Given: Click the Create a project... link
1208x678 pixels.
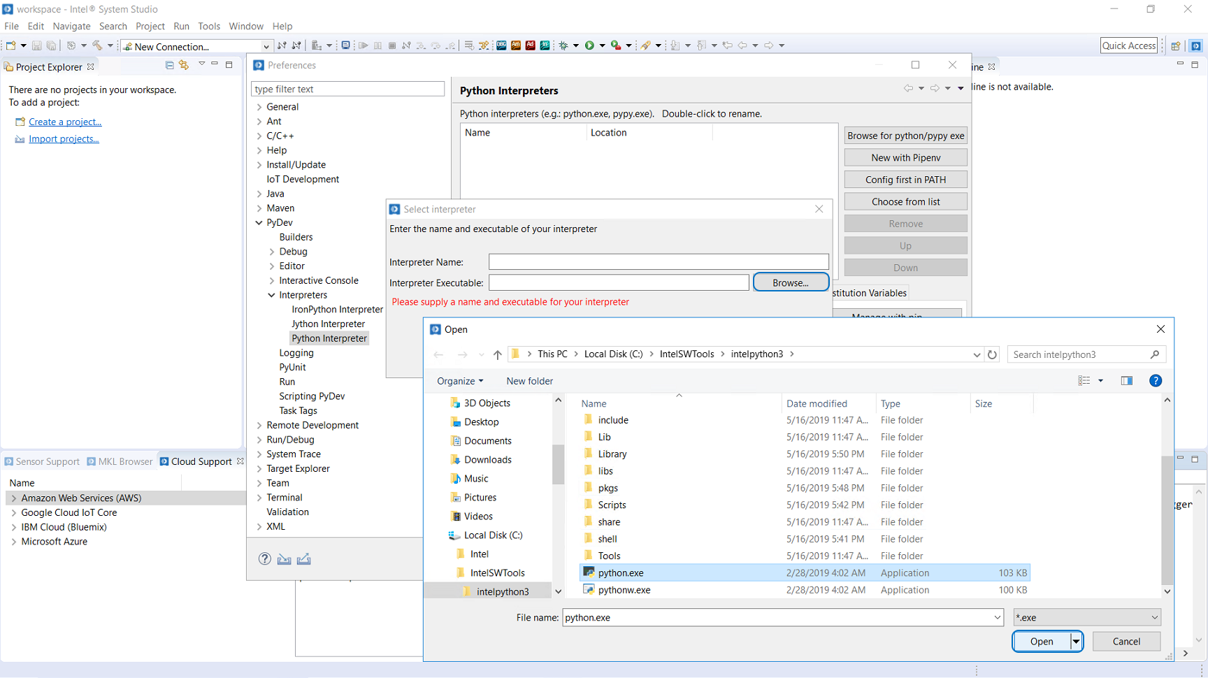Looking at the screenshot, I should (x=65, y=122).
